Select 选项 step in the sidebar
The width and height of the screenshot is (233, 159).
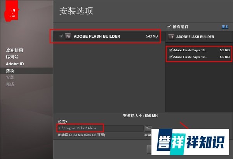tap(10, 71)
